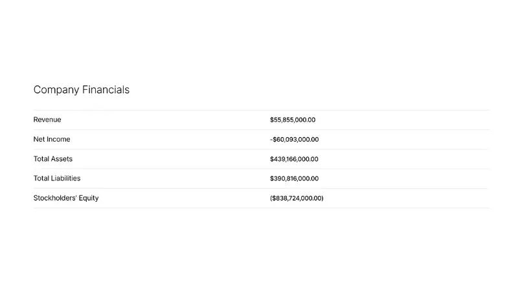Viewport: 518px width, 291px height.
Task: Click the word Stockholders' in the last row
Action: pyautogui.click(x=54, y=198)
